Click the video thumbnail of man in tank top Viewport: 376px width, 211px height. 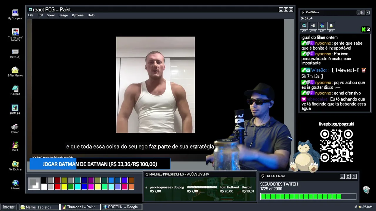155,85
